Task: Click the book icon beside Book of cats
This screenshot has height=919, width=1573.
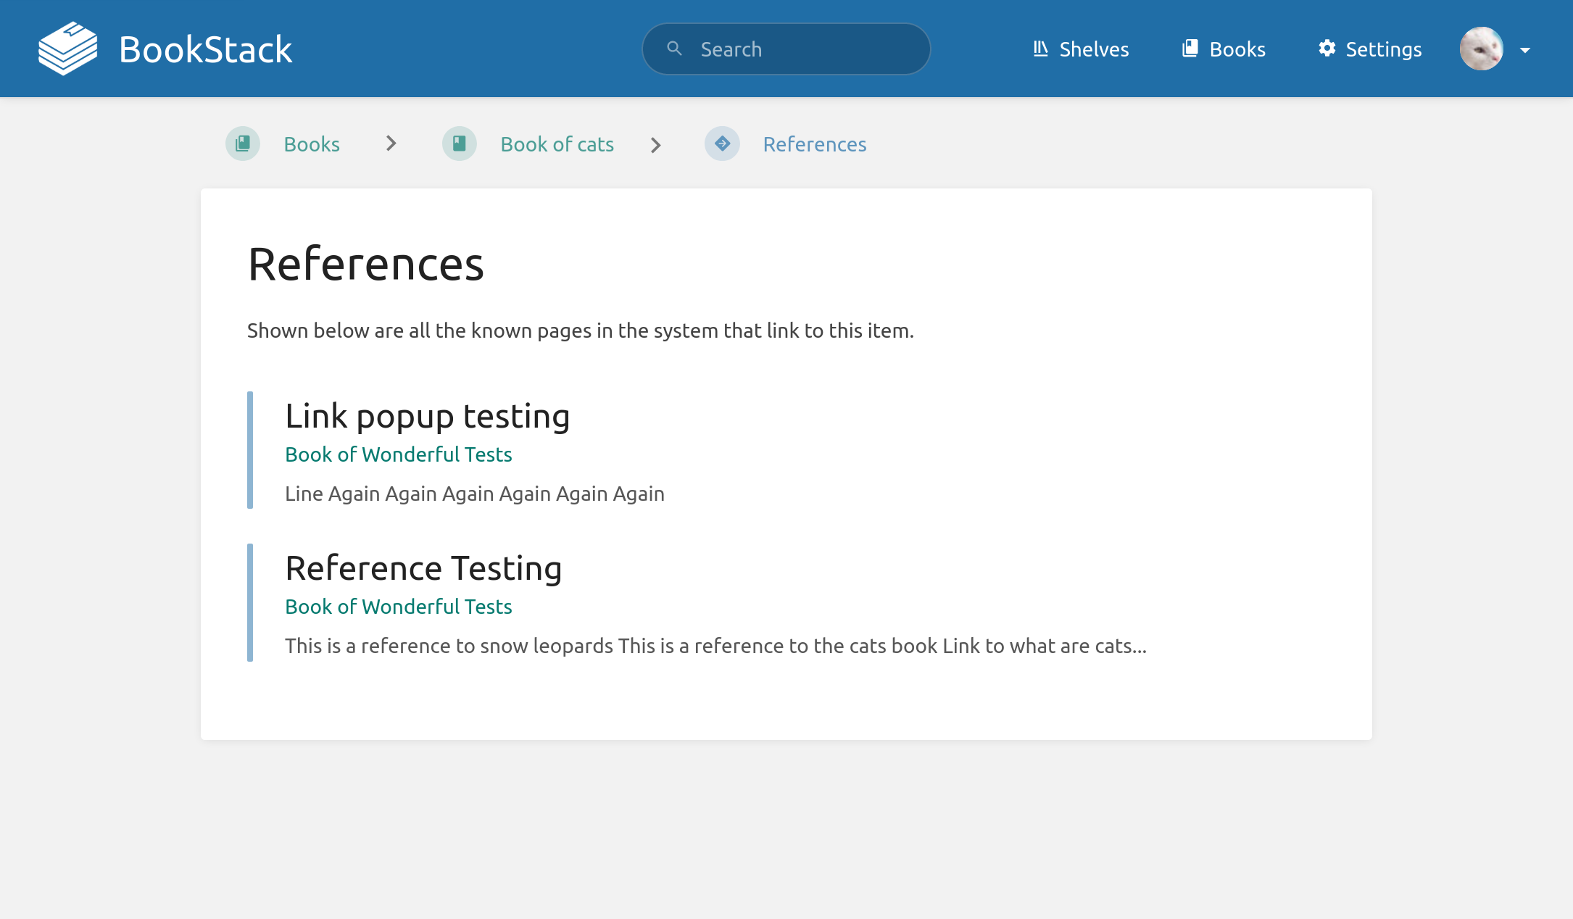Action: coord(460,144)
